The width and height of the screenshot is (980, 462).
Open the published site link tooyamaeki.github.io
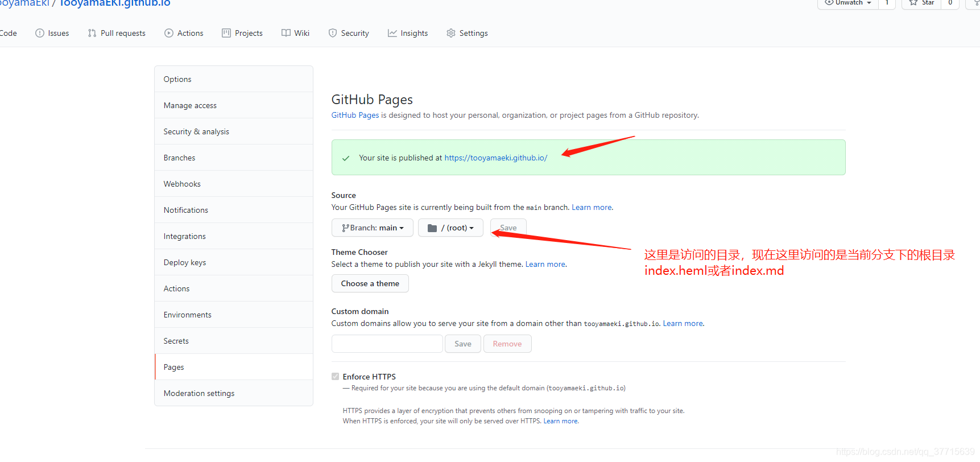coord(496,158)
